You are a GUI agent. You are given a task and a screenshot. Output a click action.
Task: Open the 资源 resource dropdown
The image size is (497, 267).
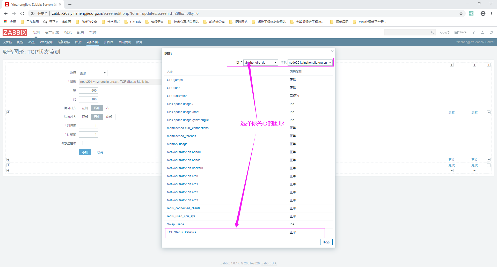93,73
